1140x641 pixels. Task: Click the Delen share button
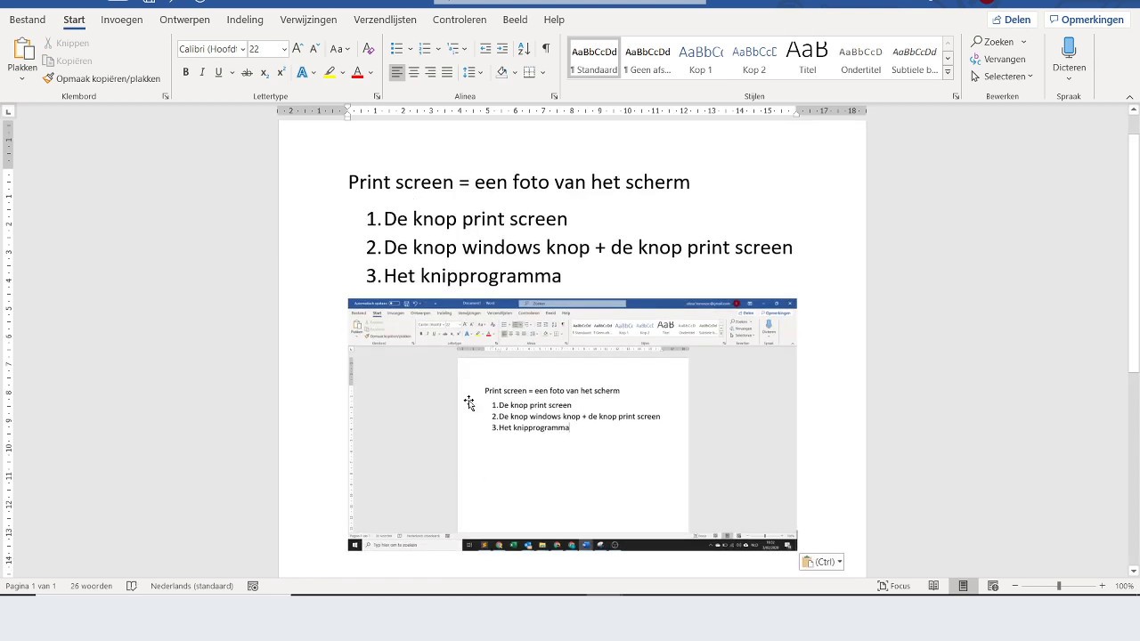click(1012, 20)
